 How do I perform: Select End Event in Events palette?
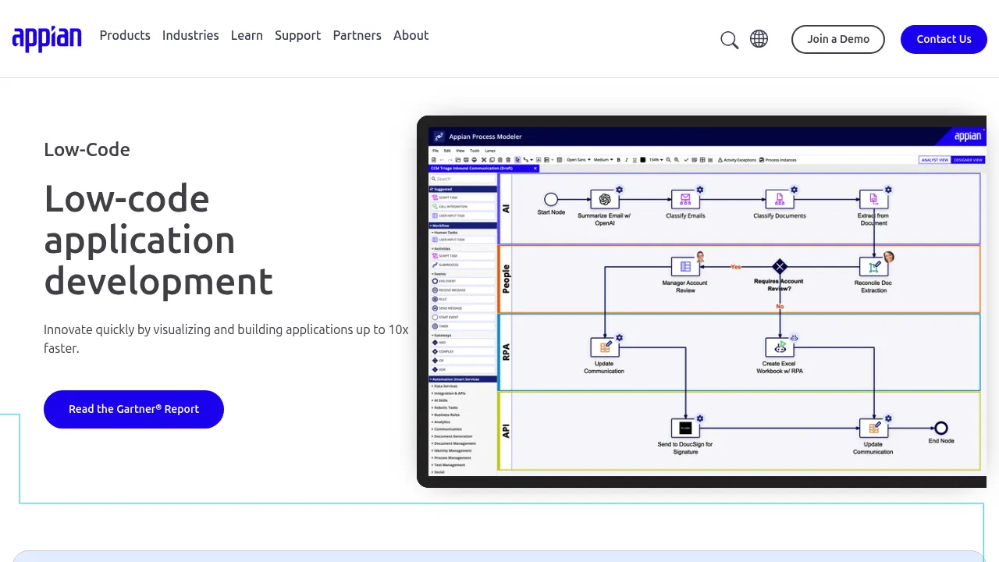point(463,281)
